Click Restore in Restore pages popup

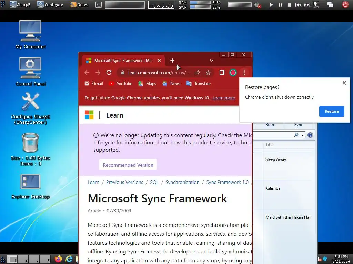point(332,111)
